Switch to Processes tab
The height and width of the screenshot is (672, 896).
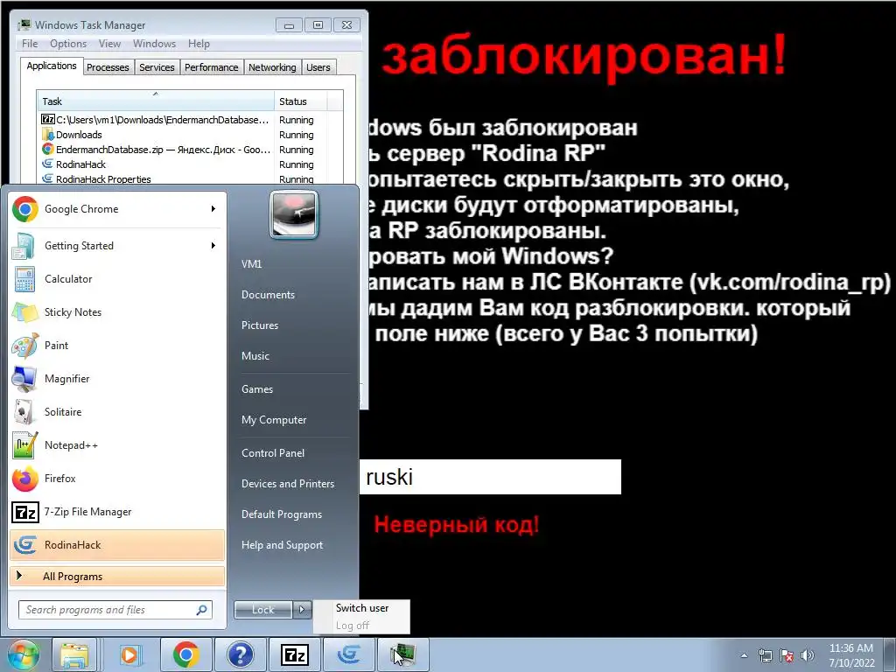[x=108, y=67]
